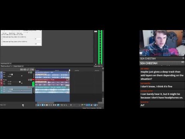This screenshot has width=185, height=139.
Task: Click the timeline horizontal scrollbar thumb
Action: tap(45, 103)
